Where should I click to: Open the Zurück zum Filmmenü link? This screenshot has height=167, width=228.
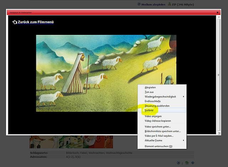coord(36,22)
